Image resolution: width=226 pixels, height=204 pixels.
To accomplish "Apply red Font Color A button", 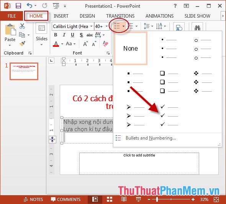I will (x=56, y=44).
